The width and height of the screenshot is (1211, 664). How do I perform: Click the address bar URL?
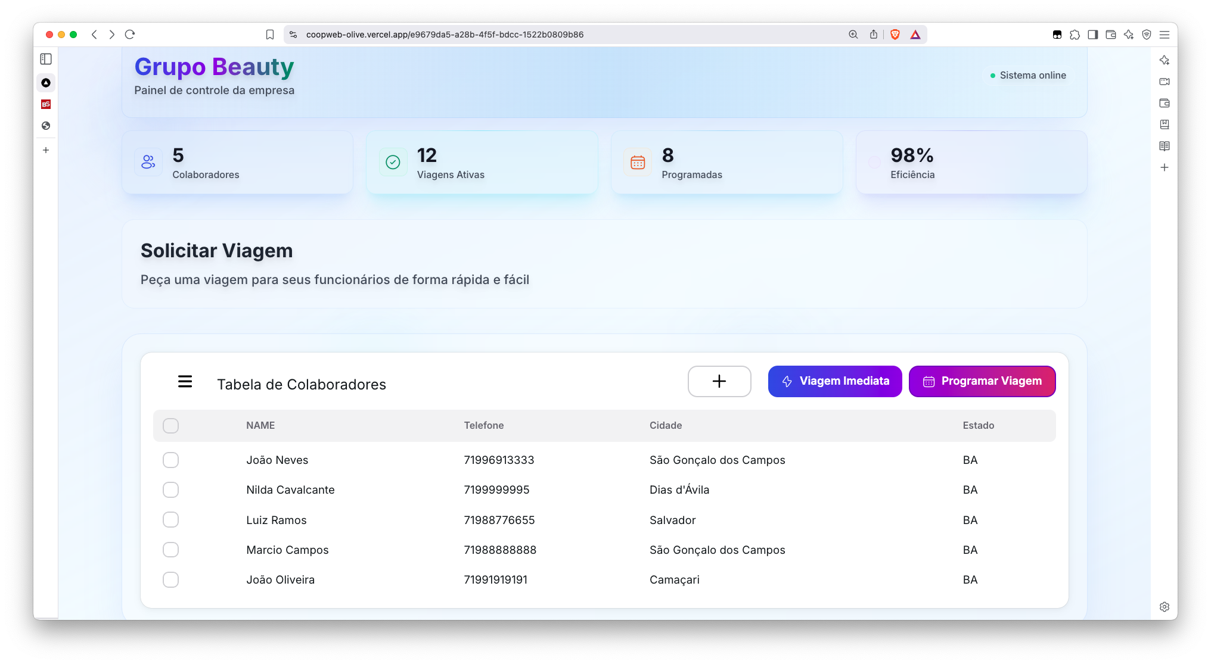445,35
